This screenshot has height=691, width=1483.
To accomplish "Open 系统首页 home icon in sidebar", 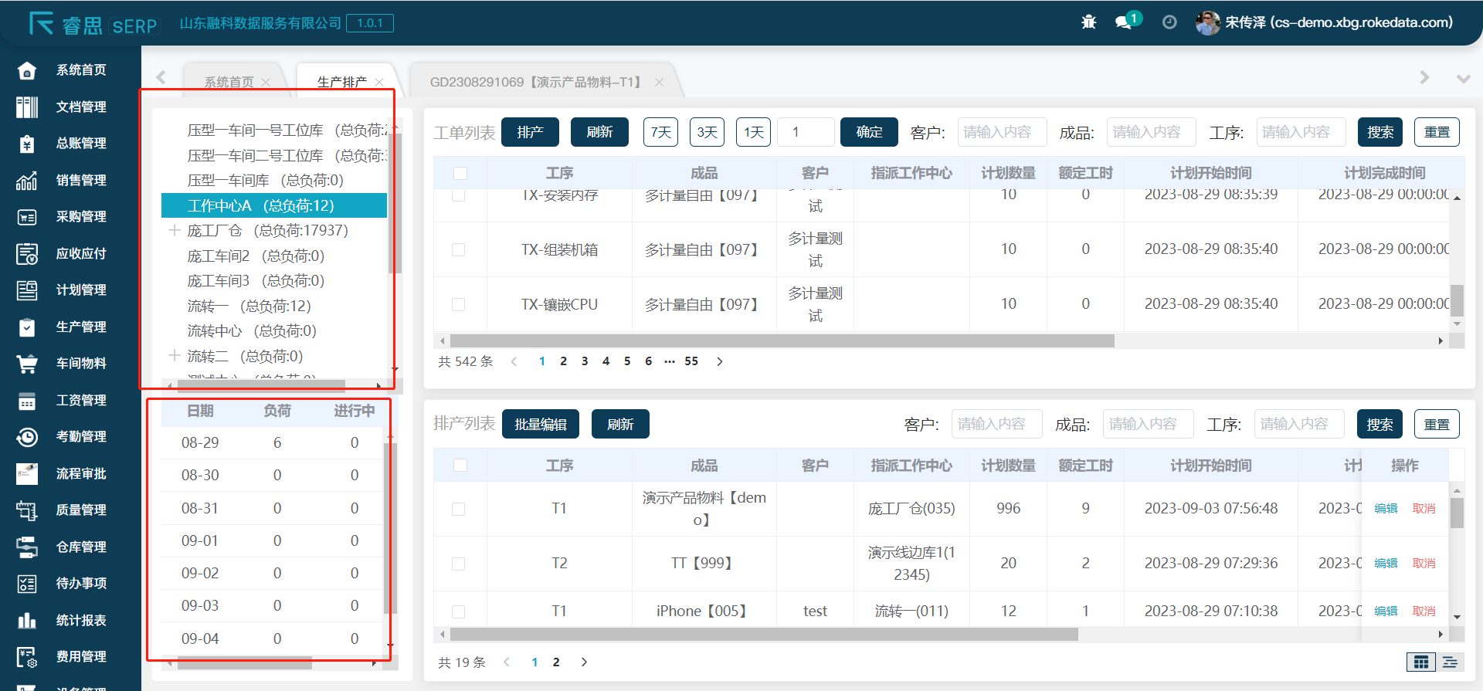I will coord(27,70).
